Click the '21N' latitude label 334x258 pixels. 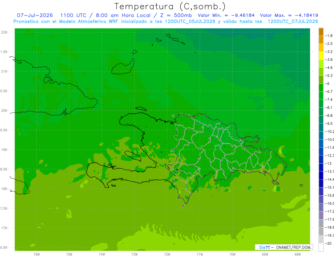pyautogui.click(x=4, y=71)
